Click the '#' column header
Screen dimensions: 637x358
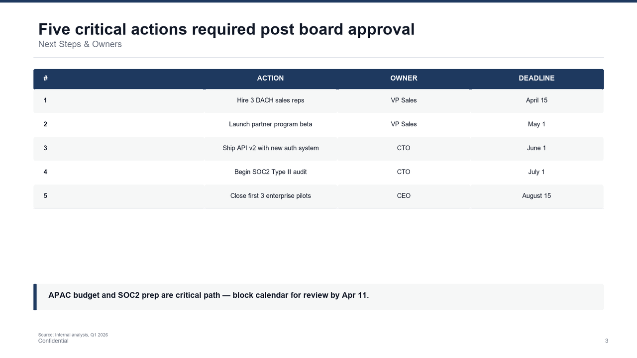pos(45,78)
